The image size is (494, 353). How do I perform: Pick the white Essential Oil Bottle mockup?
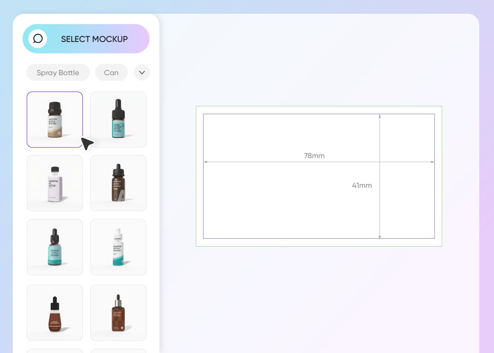55,183
